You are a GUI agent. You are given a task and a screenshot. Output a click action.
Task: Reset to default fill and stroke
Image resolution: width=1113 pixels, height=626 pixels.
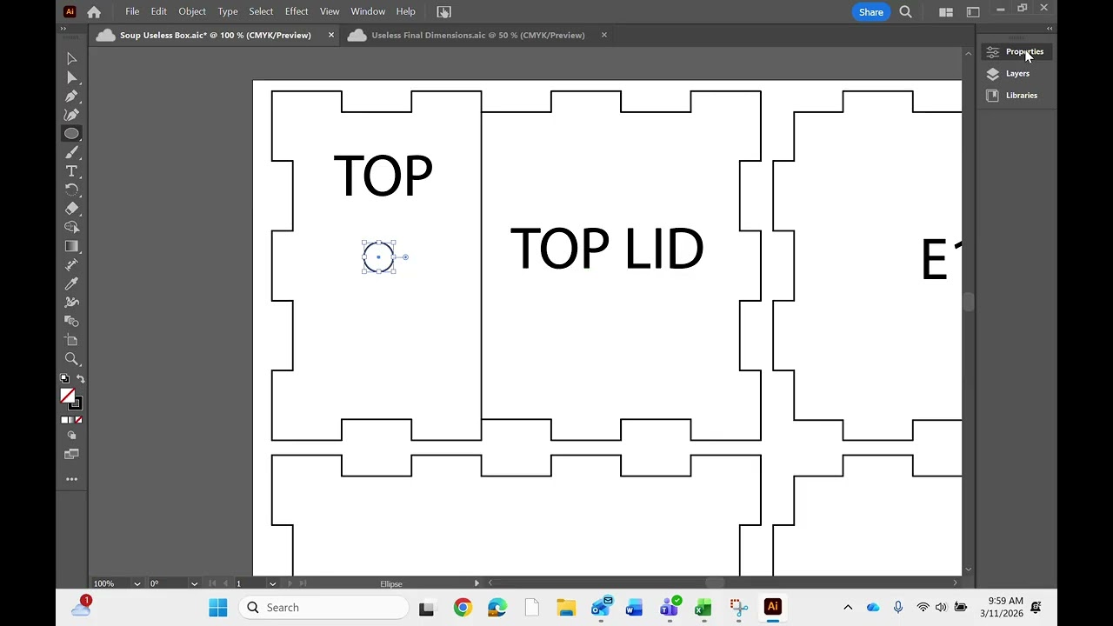[64, 379]
